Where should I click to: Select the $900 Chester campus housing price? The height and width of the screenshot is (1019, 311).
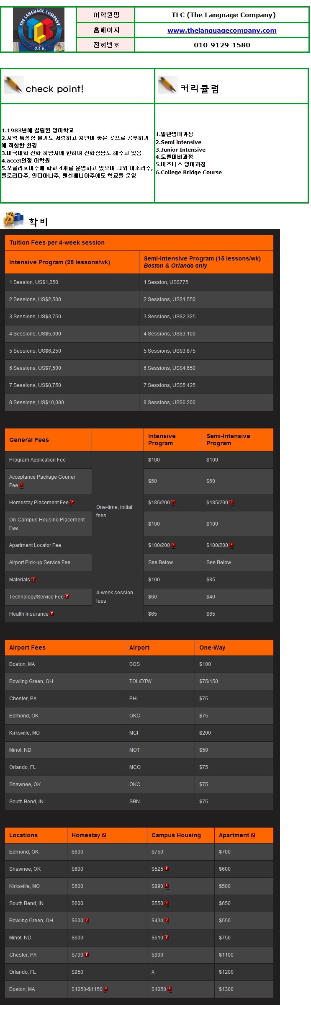coord(157,955)
